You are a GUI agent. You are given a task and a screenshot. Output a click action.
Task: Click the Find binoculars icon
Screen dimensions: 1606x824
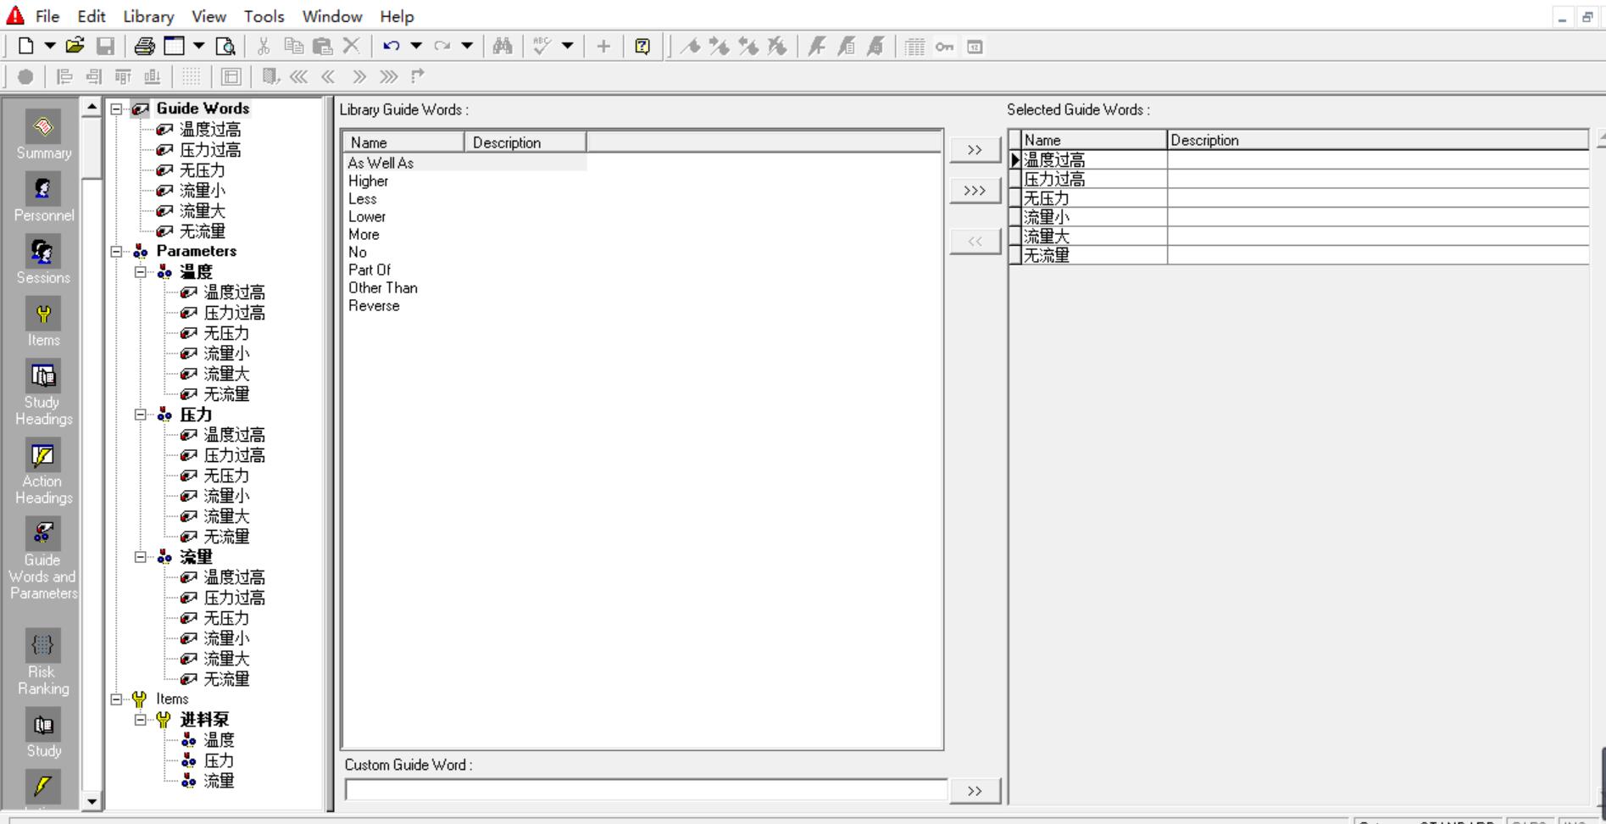(x=503, y=47)
